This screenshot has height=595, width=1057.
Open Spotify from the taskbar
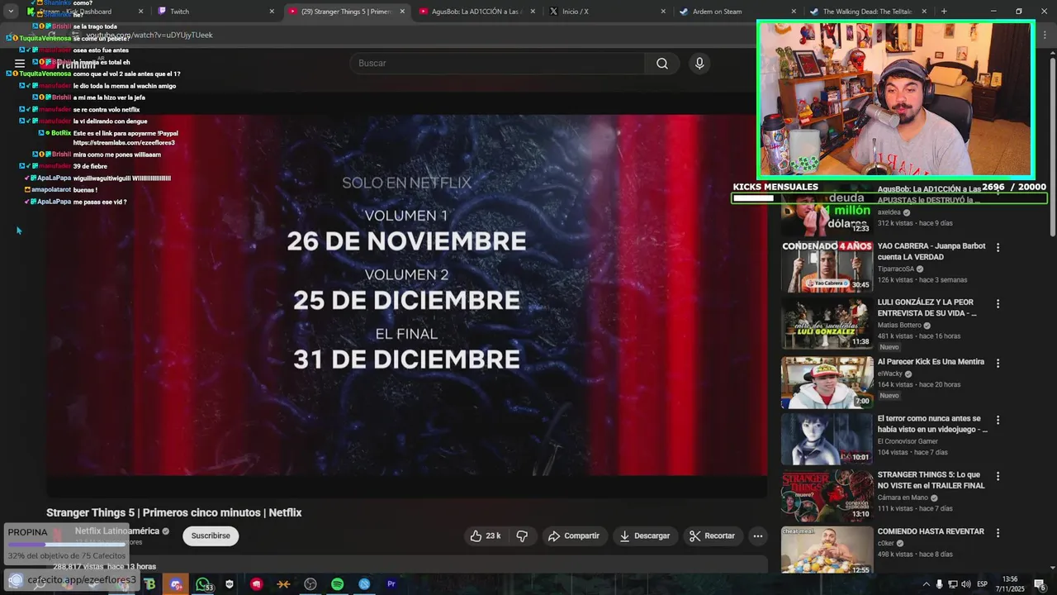coord(337,584)
